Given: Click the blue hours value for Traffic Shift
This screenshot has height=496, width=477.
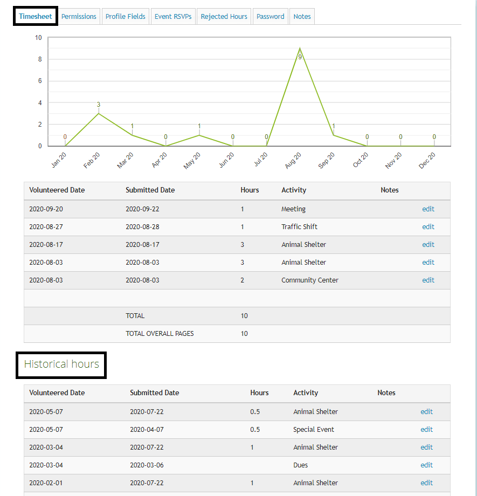Looking at the screenshot, I should (x=243, y=226).
